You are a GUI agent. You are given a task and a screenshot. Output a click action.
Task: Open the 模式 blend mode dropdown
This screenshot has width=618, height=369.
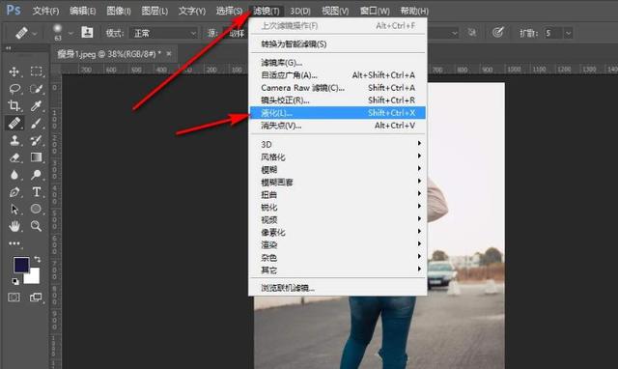pyautogui.click(x=163, y=33)
